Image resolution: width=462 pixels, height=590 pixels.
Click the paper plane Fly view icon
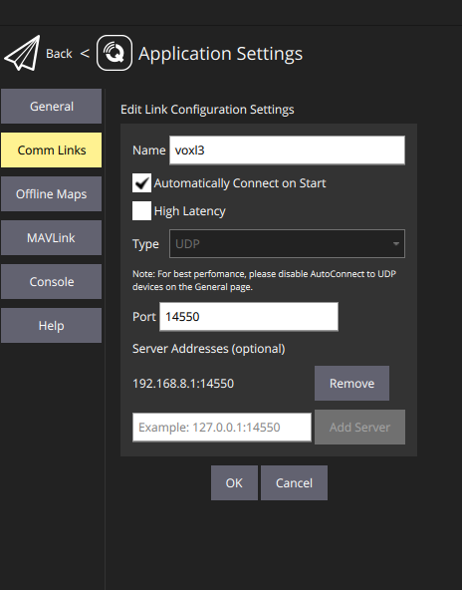(x=22, y=53)
